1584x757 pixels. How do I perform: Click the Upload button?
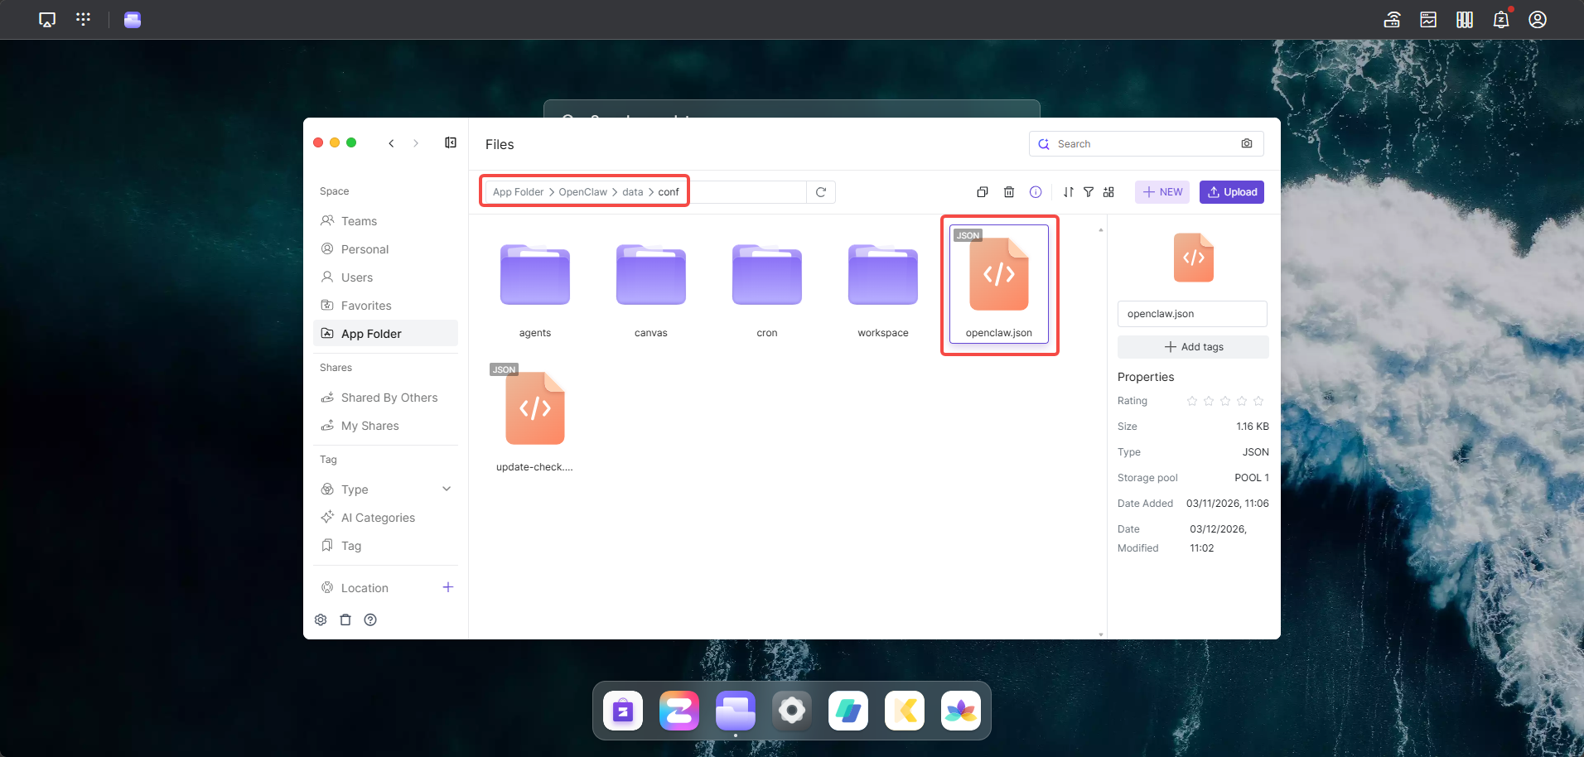pyautogui.click(x=1232, y=192)
